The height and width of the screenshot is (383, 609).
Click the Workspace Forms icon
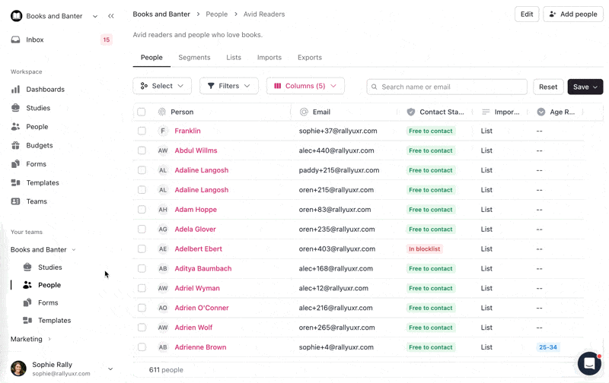click(x=15, y=164)
